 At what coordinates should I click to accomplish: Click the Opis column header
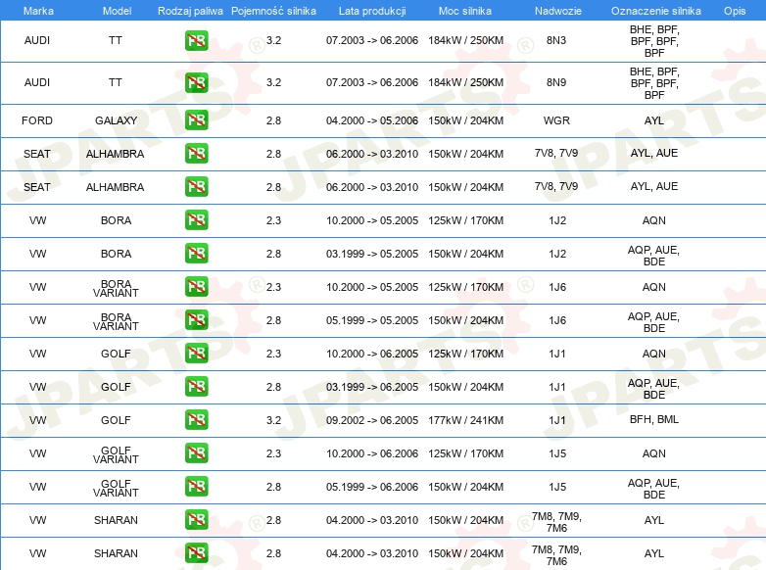click(735, 11)
